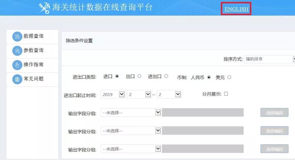295x160 pixels.
Task: Click the 操作指南 hand icon
Action: (17, 65)
